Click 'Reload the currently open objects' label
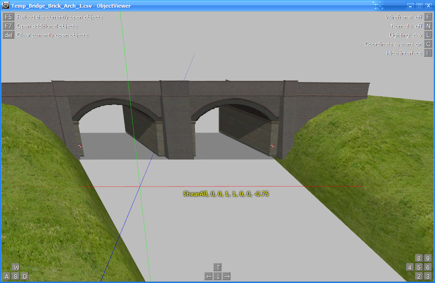Image resolution: width=435 pixels, height=283 pixels. coord(59,17)
